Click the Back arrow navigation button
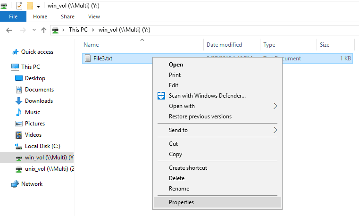Image resolution: width=359 pixels, height=216 pixels. 9,30
